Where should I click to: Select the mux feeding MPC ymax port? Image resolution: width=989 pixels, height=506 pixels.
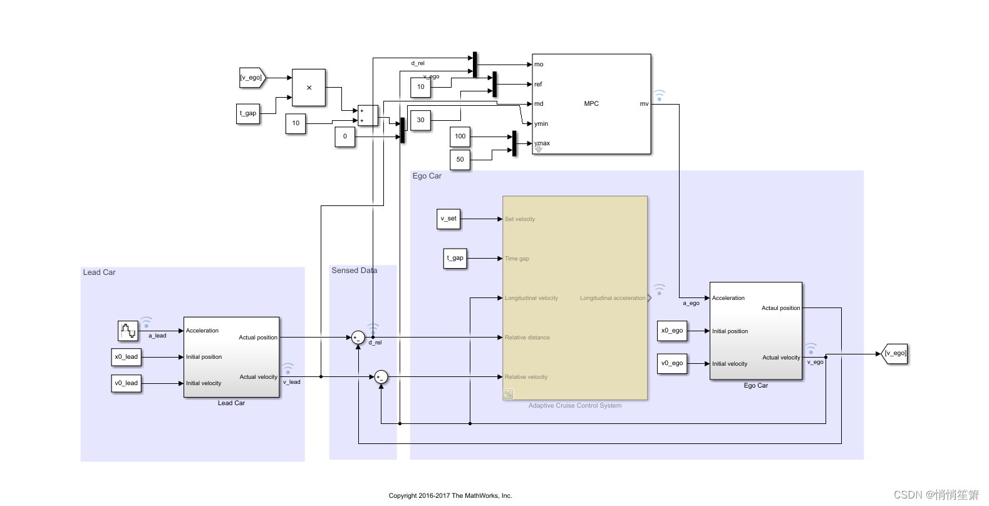tap(515, 143)
